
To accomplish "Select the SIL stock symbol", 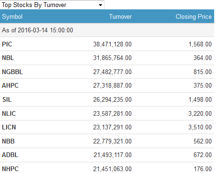I will coord(7,99).
